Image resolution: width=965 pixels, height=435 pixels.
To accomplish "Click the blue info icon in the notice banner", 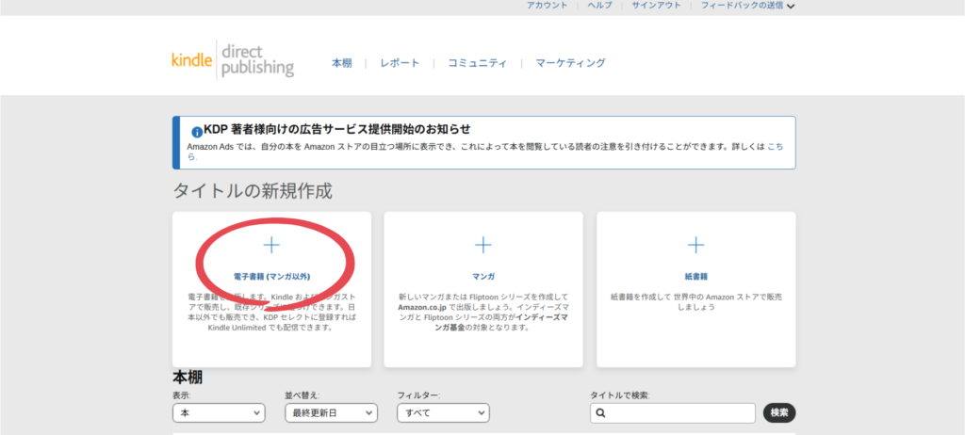I will pos(196,132).
